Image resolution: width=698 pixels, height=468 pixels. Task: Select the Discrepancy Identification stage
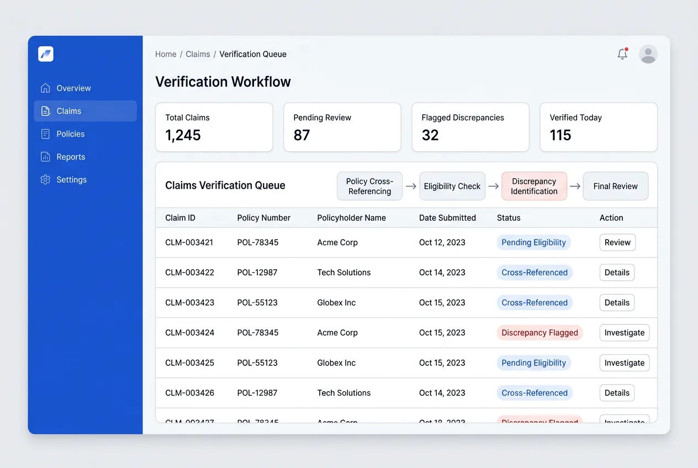[533, 186]
